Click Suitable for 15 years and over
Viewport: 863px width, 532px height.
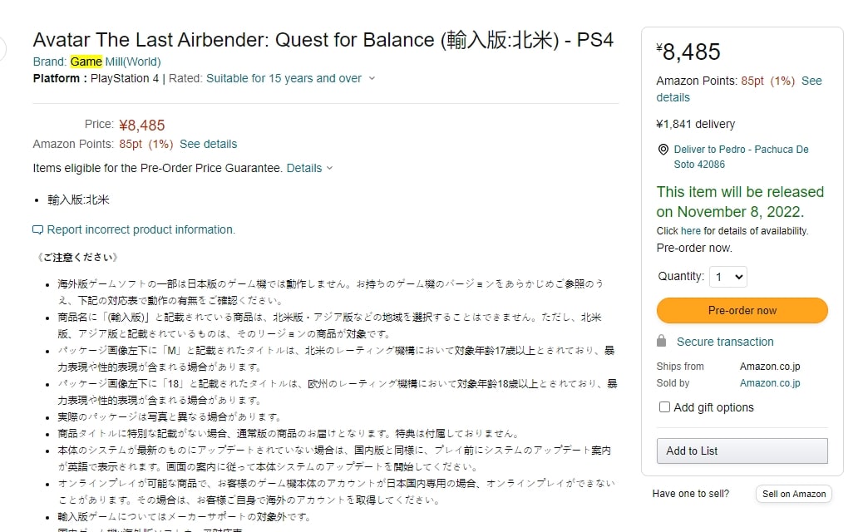[284, 78]
